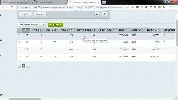Open row menu for ID 59
The image size is (178, 100).
19,42
